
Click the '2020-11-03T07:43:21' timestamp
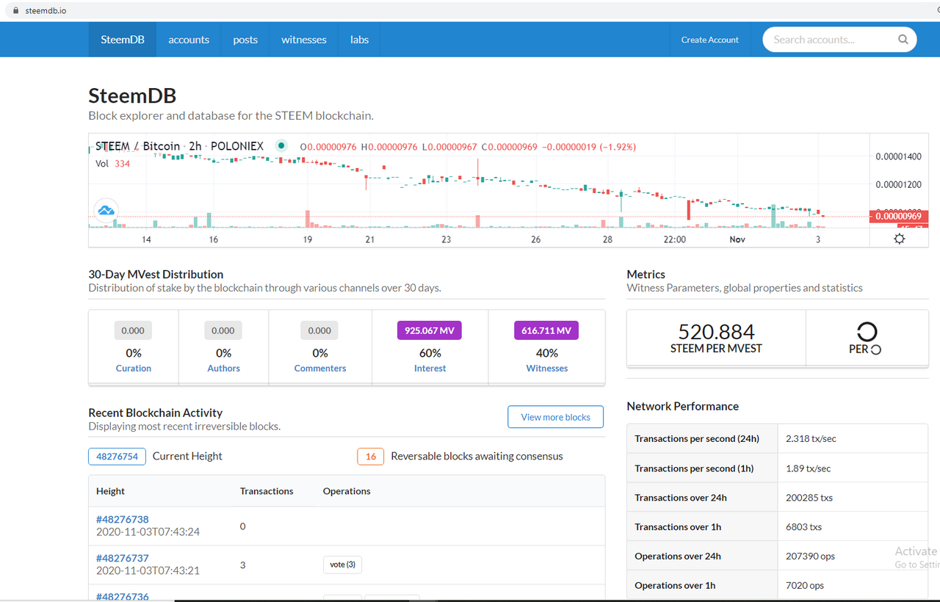148,570
